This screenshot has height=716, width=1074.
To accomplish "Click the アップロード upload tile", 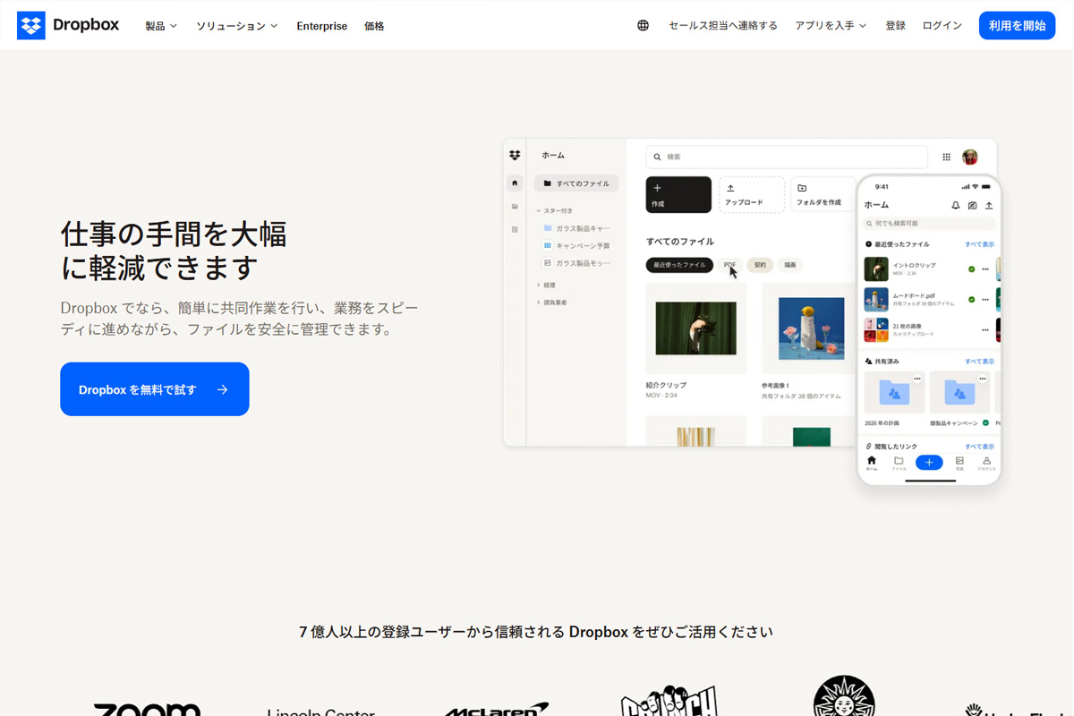I will click(x=752, y=194).
